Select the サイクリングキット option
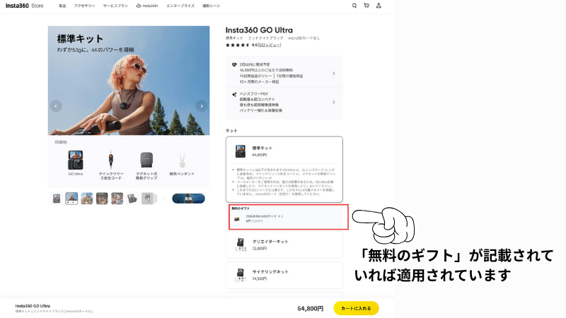 (283, 276)
